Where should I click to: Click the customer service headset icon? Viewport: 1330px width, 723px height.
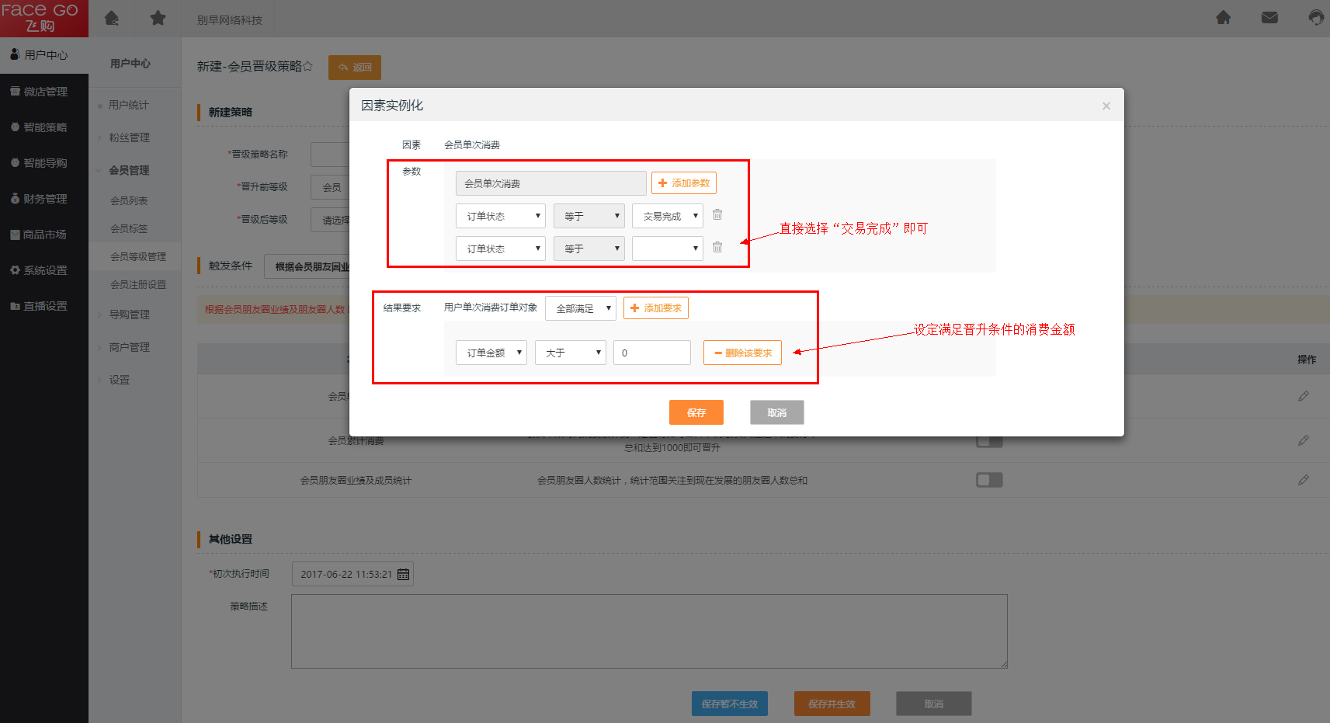(1315, 18)
